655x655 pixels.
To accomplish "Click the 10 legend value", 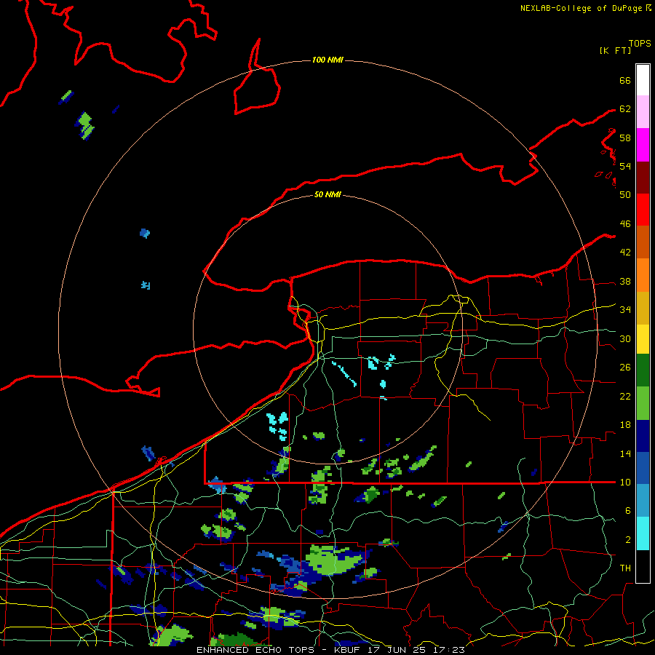I will [x=625, y=482].
